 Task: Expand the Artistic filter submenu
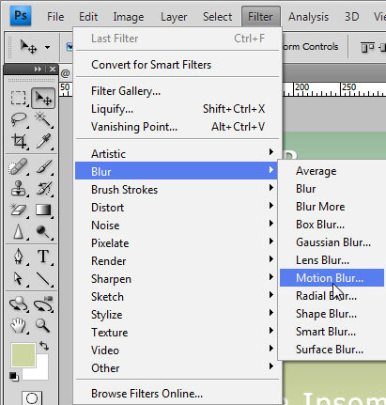(178, 154)
